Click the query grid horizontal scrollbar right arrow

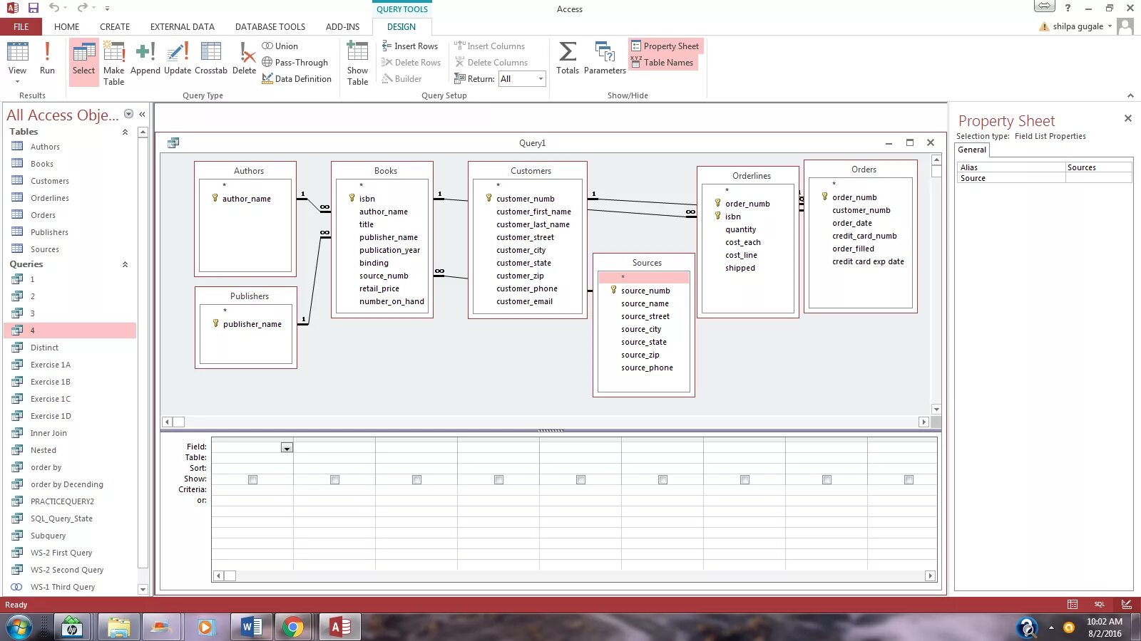[930, 575]
